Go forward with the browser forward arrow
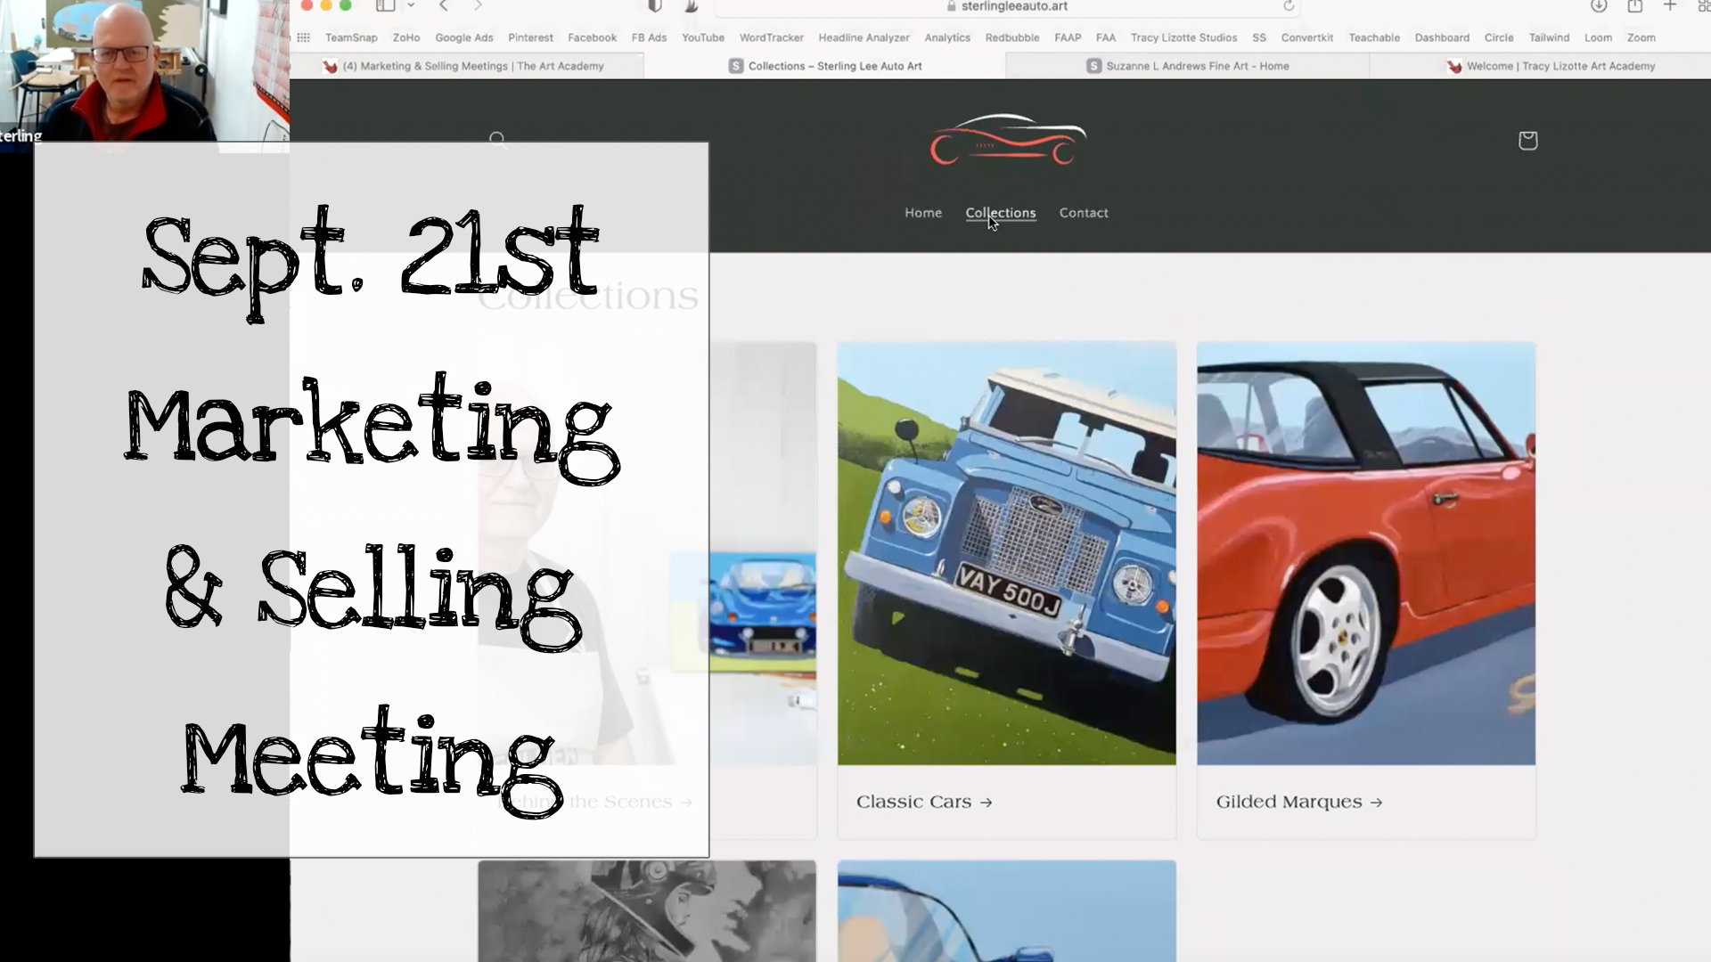 478,5
